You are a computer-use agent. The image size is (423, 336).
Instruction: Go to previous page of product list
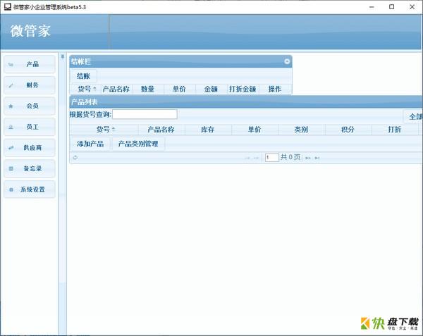pos(256,158)
